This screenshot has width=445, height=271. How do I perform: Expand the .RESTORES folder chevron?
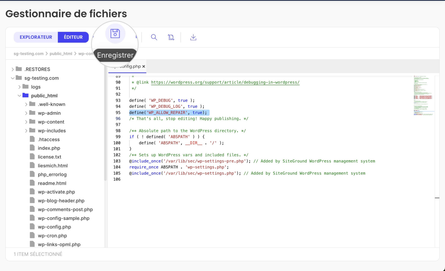pos(12,69)
